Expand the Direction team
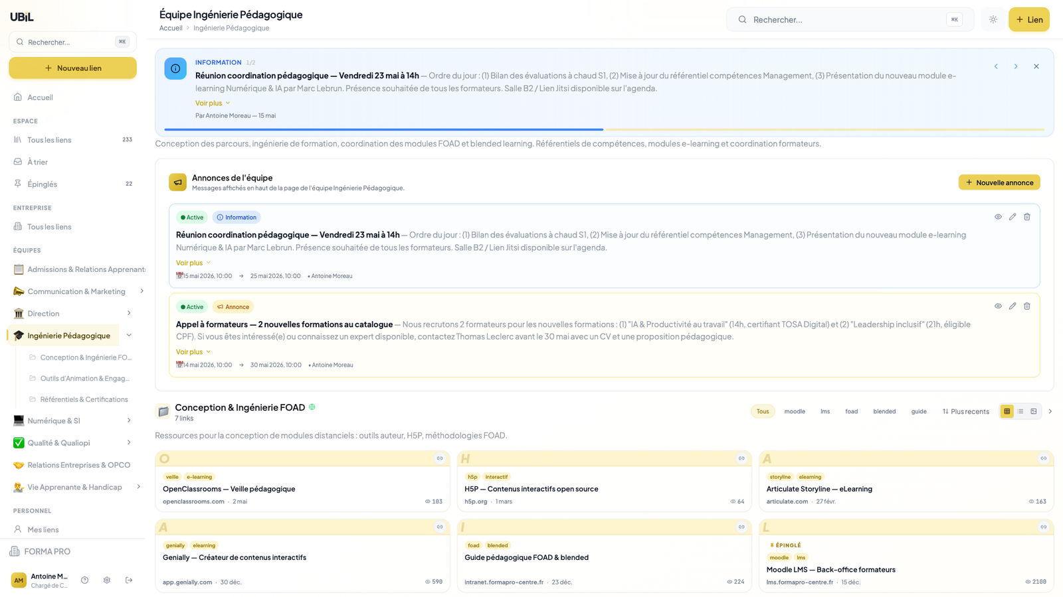This screenshot has width=1063, height=597. [x=129, y=313]
